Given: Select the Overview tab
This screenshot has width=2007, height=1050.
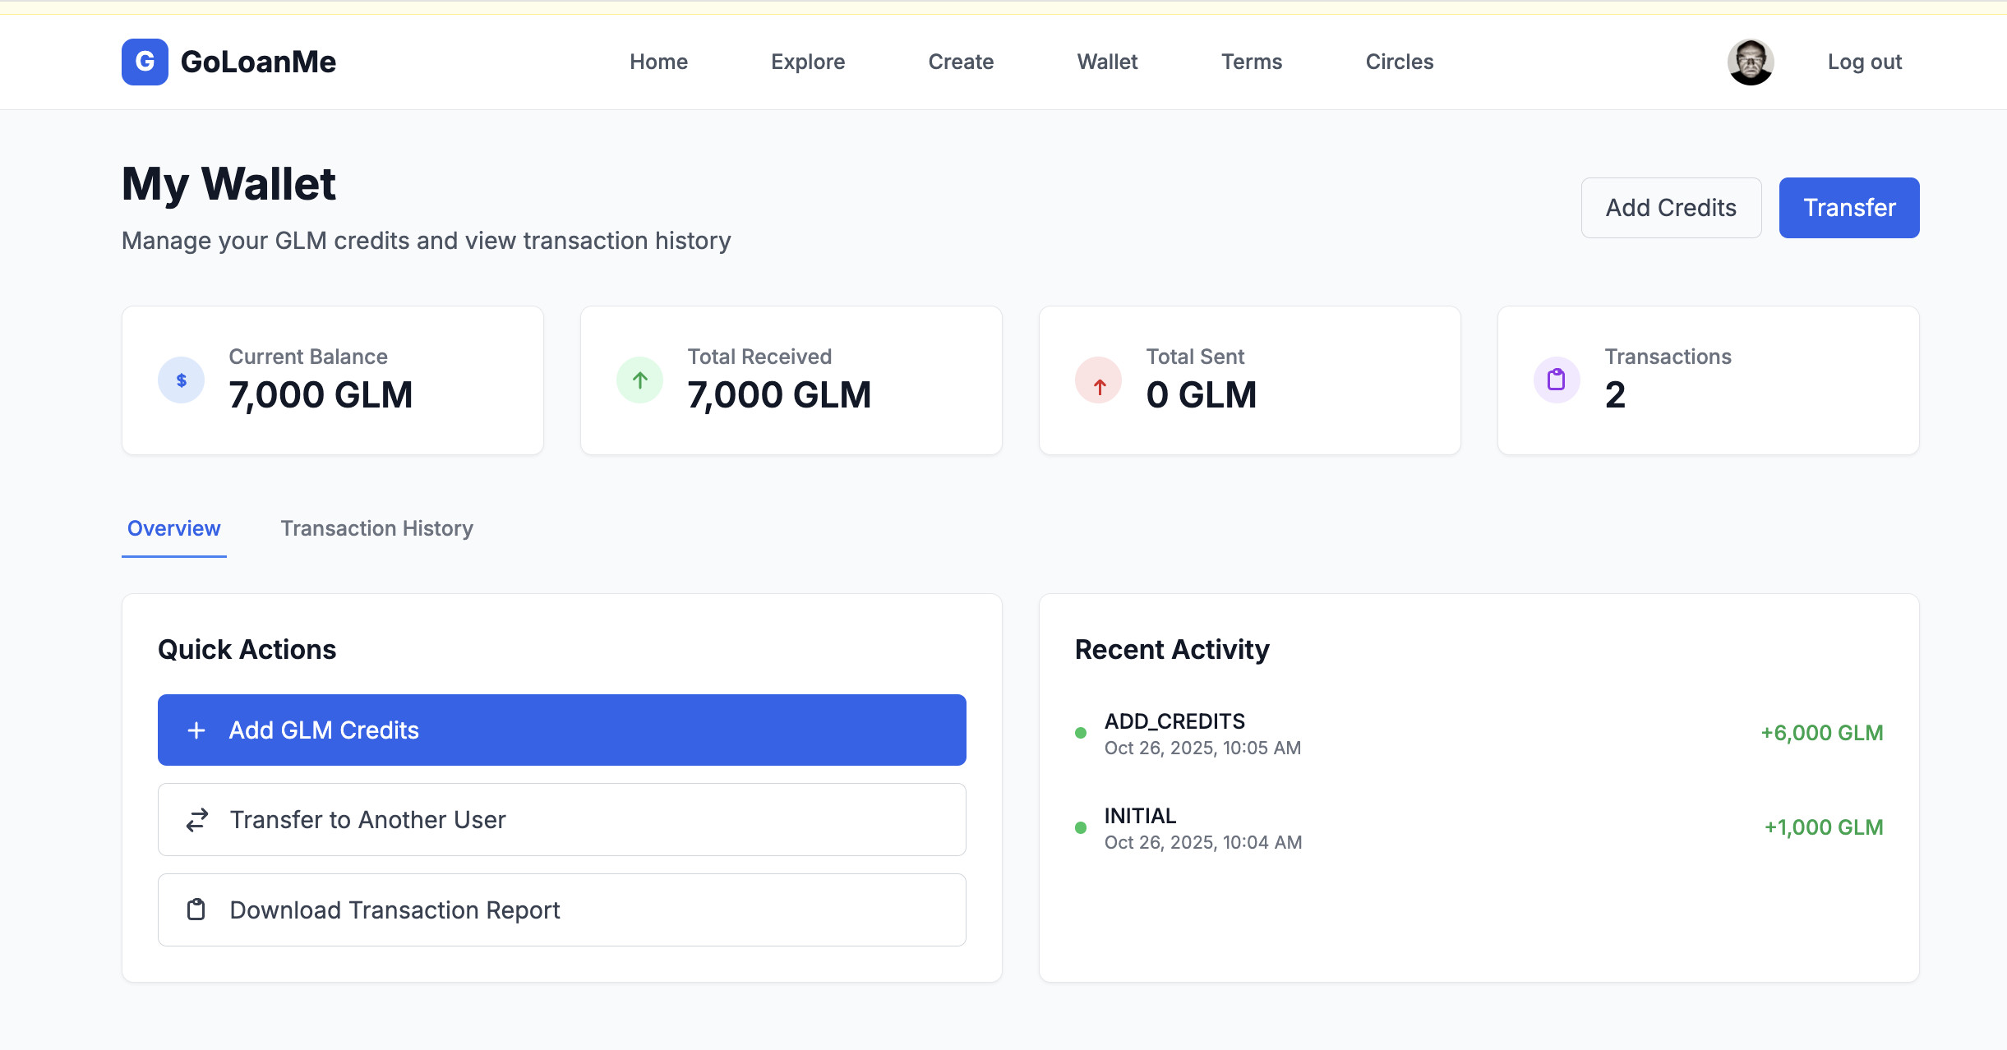Looking at the screenshot, I should (173, 528).
